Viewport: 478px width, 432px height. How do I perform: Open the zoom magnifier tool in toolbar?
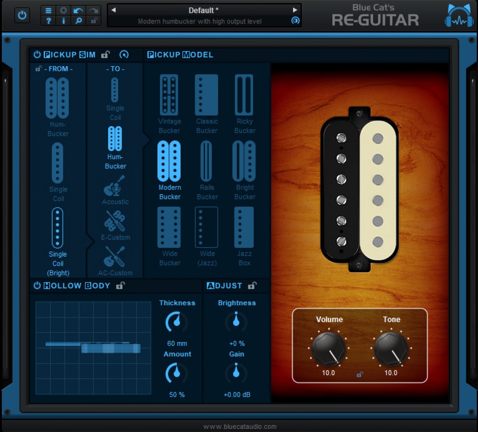(78, 21)
